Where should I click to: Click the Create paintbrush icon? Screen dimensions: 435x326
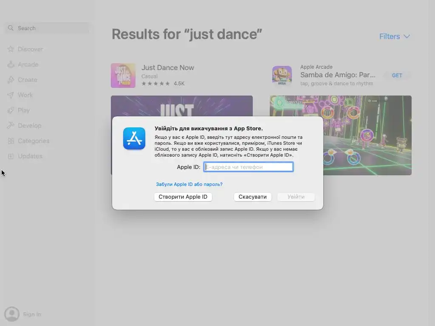pyautogui.click(x=11, y=80)
